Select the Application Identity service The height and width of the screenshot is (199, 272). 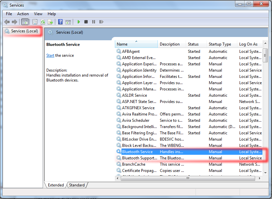tap(189, 70)
